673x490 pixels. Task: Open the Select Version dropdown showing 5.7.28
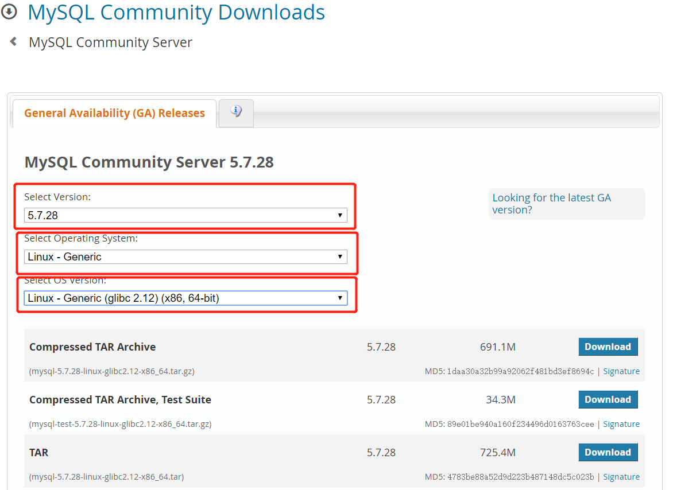(185, 215)
